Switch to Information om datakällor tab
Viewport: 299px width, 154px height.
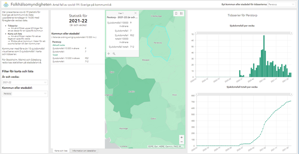[x=84, y=151]
